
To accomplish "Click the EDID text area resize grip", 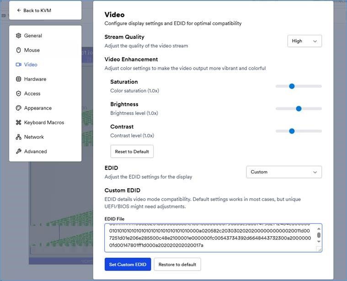I will click(320, 249).
